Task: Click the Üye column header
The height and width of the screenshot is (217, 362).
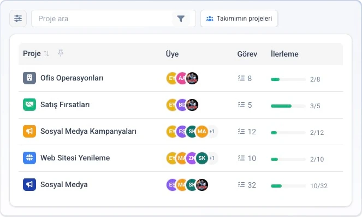Action: click(172, 54)
